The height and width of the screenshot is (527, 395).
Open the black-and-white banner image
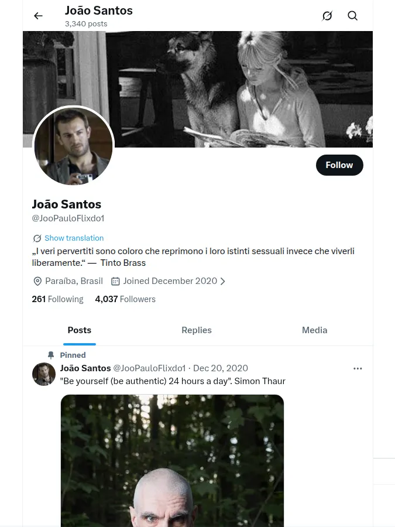[198, 89]
